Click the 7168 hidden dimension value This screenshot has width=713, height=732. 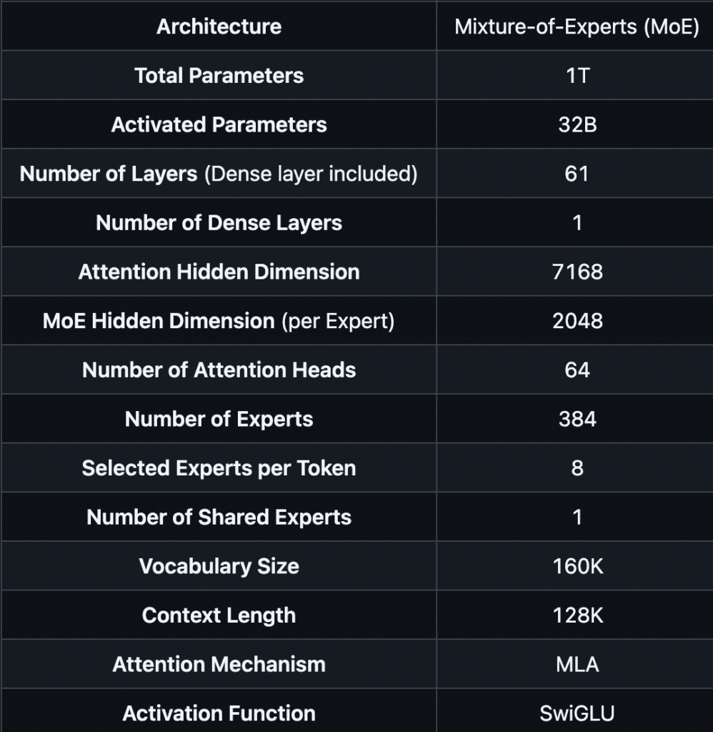(577, 272)
